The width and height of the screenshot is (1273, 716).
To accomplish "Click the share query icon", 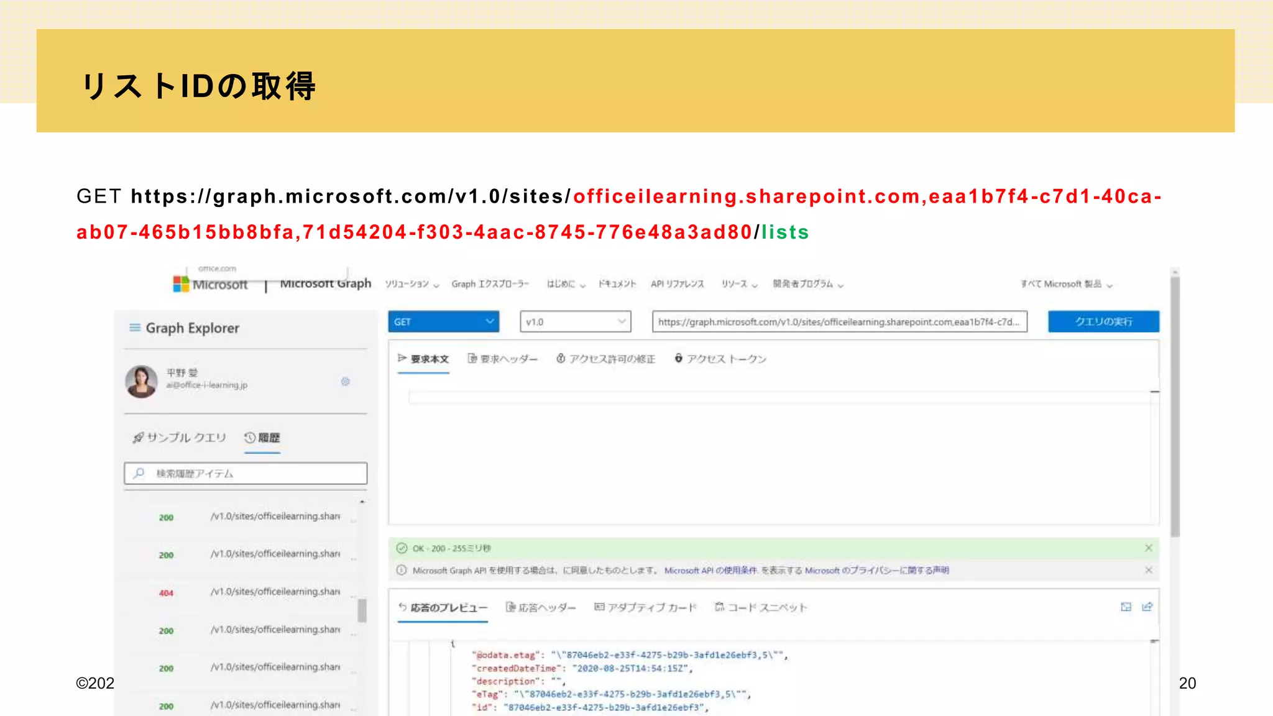I will point(1147,607).
